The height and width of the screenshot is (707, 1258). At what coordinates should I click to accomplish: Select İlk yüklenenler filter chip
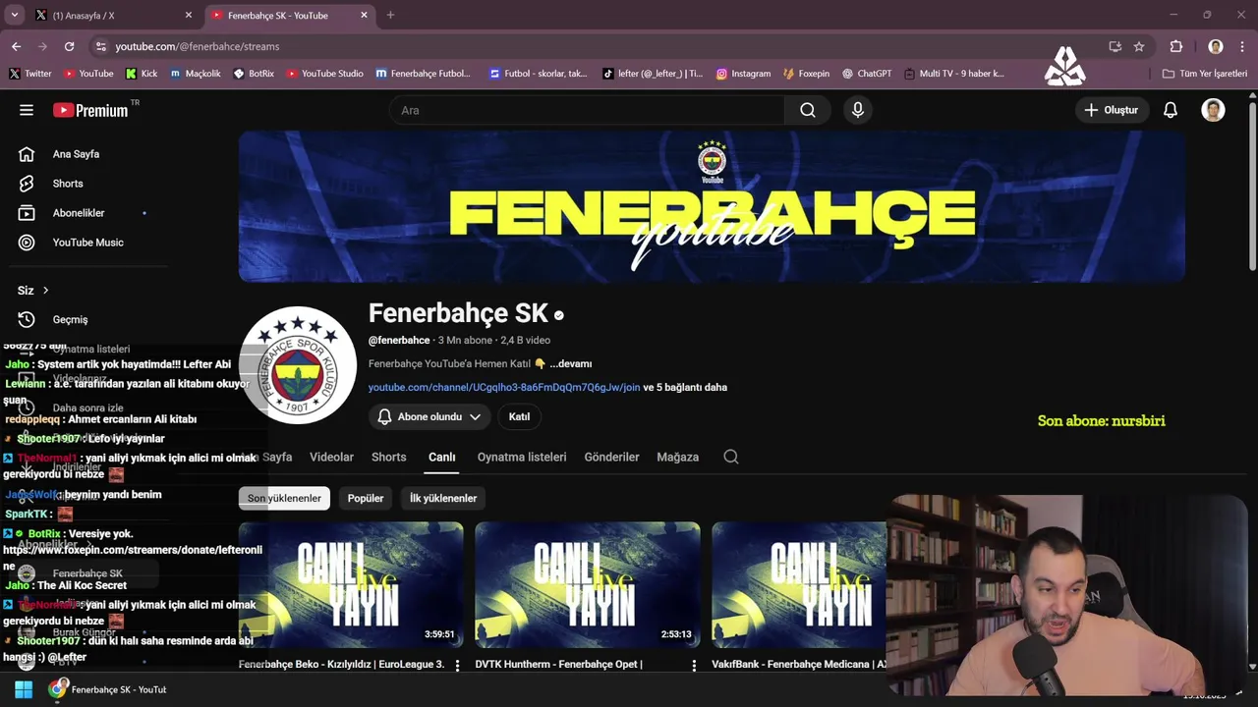[443, 498]
